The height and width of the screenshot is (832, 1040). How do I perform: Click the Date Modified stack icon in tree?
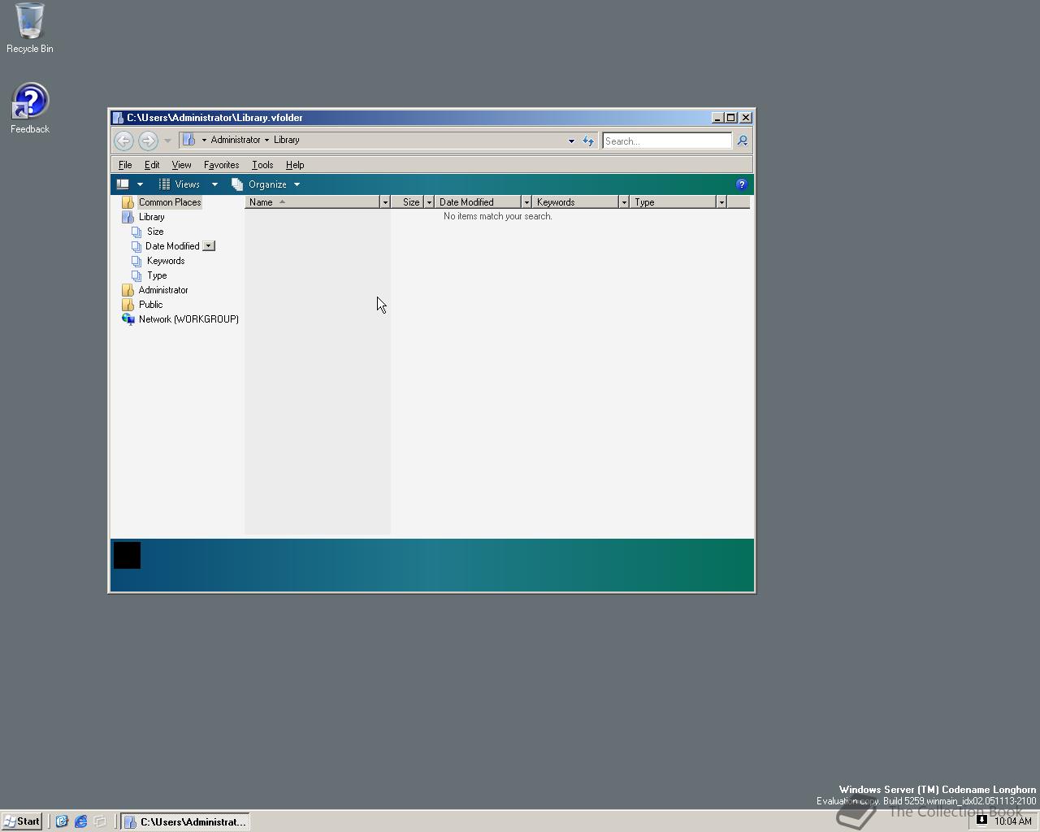coord(136,246)
